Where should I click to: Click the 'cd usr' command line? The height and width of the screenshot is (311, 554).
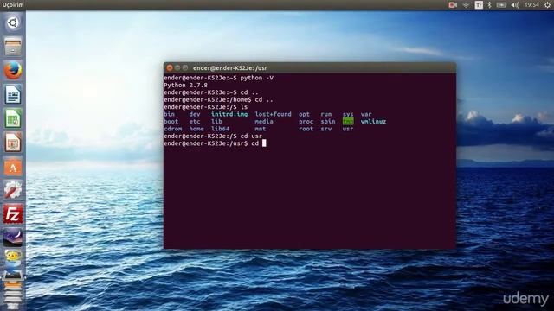tap(251, 136)
